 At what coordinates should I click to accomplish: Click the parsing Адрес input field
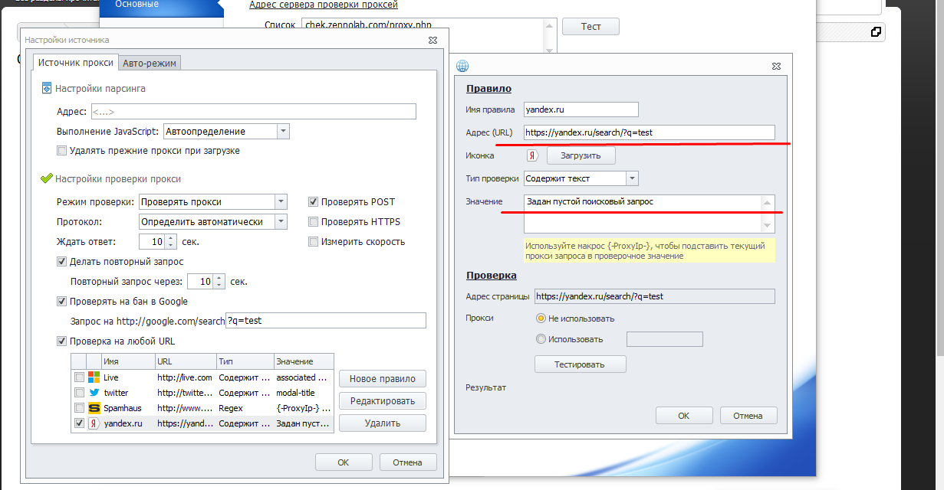254,112
